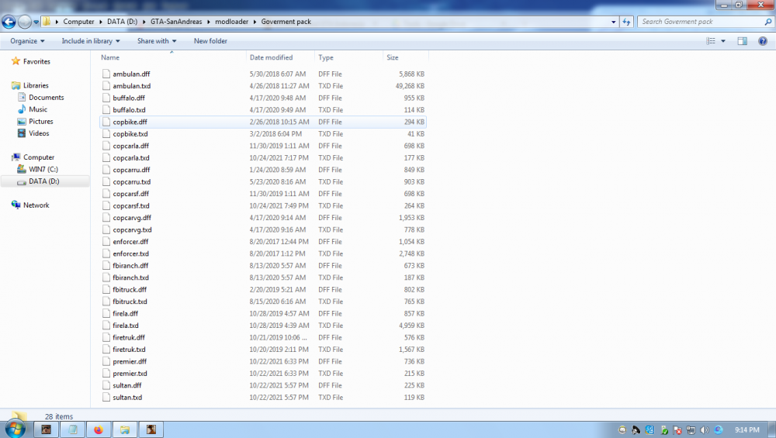Select the file named firela.txd
This screenshot has height=438, width=776.
point(125,326)
